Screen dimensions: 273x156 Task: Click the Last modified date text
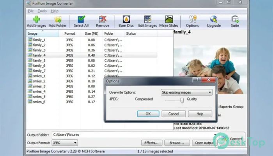(202, 128)
